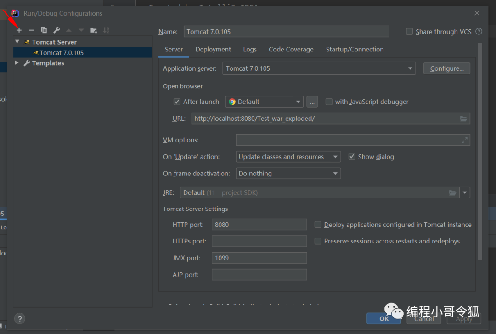Browse URL with the folder icon
Image resolution: width=496 pixels, height=334 pixels.
pyautogui.click(x=463, y=119)
